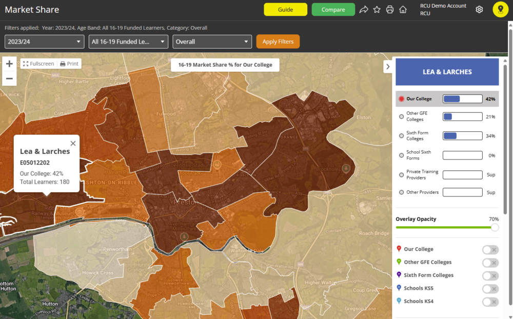Toggle Our College map markers
The height and width of the screenshot is (319, 513).
[490, 249]
